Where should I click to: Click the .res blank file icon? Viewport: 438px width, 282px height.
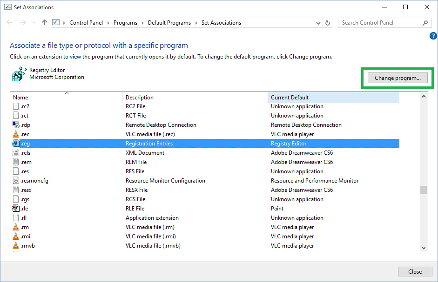pos(16,171)
